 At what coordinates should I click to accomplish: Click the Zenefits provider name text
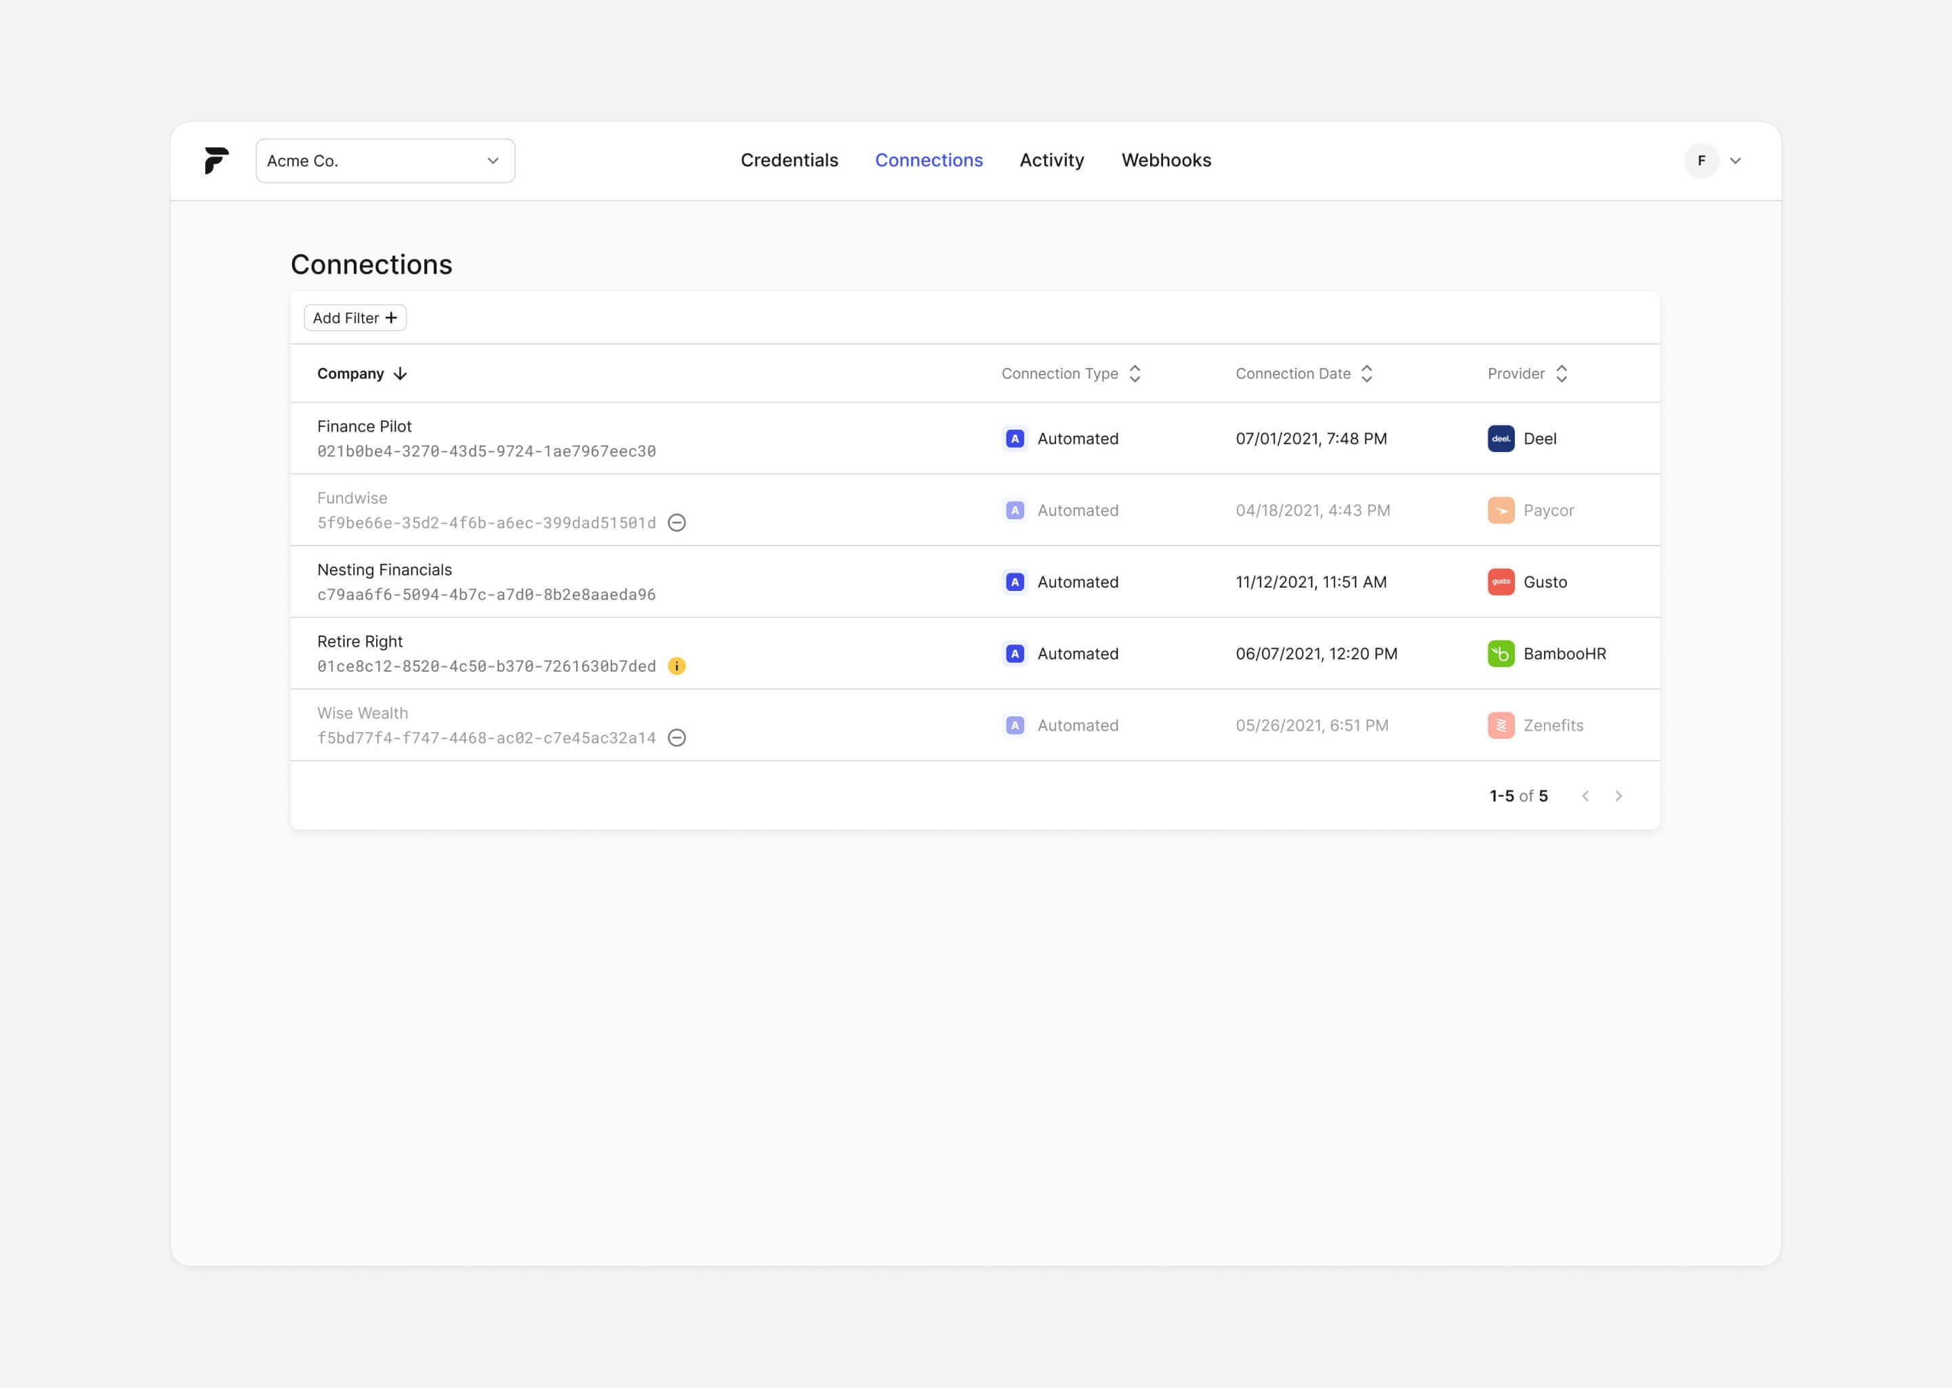tap(1553, 726)
